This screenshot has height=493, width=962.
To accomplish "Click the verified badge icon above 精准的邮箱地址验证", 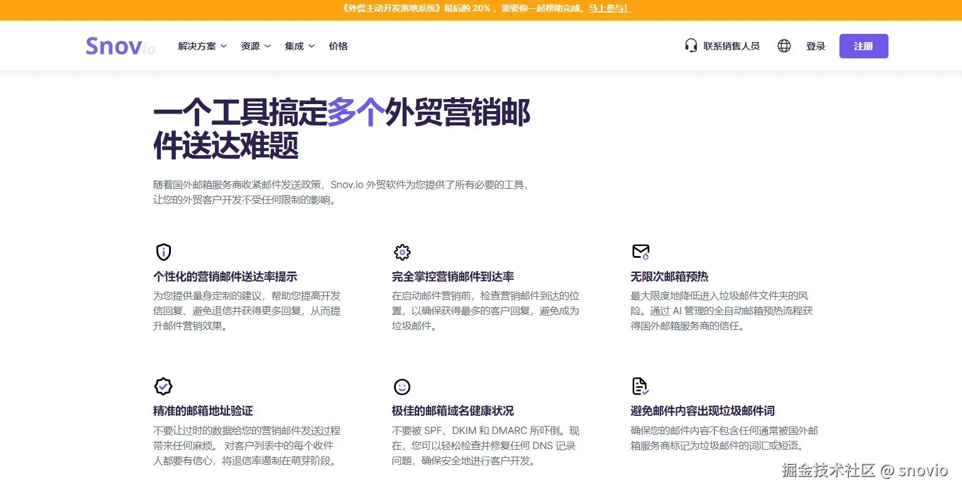I will pyautogui.click(x=163, y=386).
